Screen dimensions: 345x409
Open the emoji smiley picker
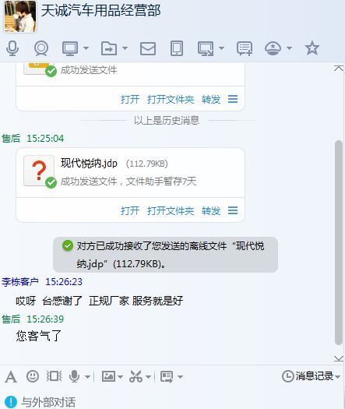[33, 376]
